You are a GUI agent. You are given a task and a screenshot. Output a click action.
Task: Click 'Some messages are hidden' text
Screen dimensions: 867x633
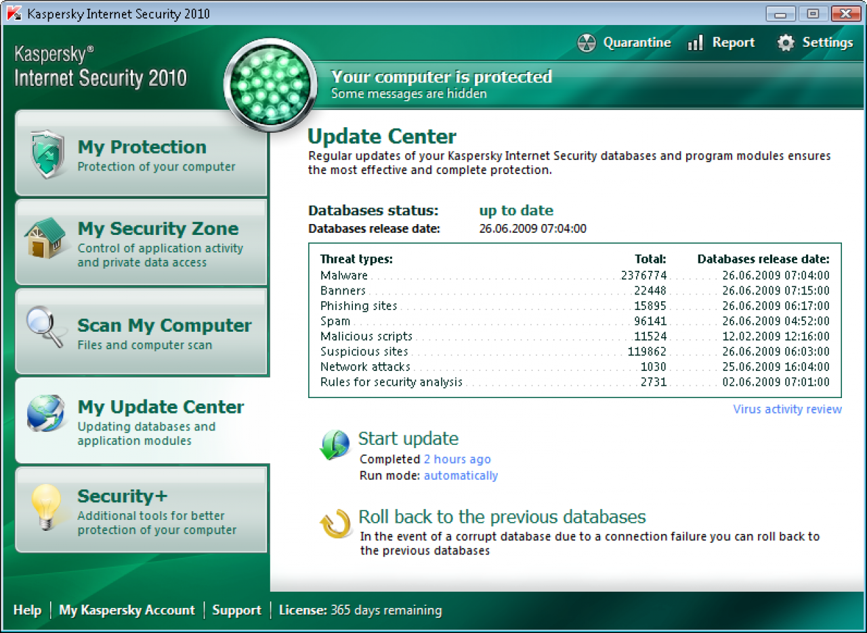click(409, 93)
